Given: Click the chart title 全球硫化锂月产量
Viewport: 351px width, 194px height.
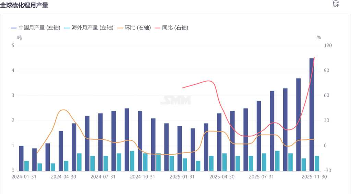Looking at the screenshot, I should pos(24,5).
